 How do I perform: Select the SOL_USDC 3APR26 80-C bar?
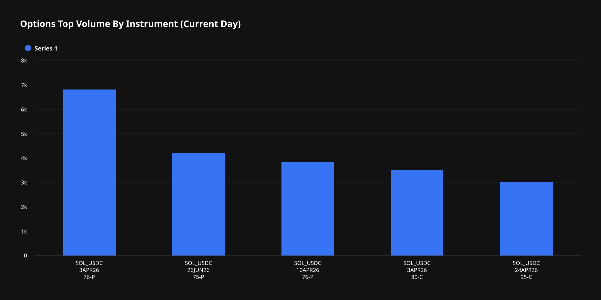click(417, 213)
